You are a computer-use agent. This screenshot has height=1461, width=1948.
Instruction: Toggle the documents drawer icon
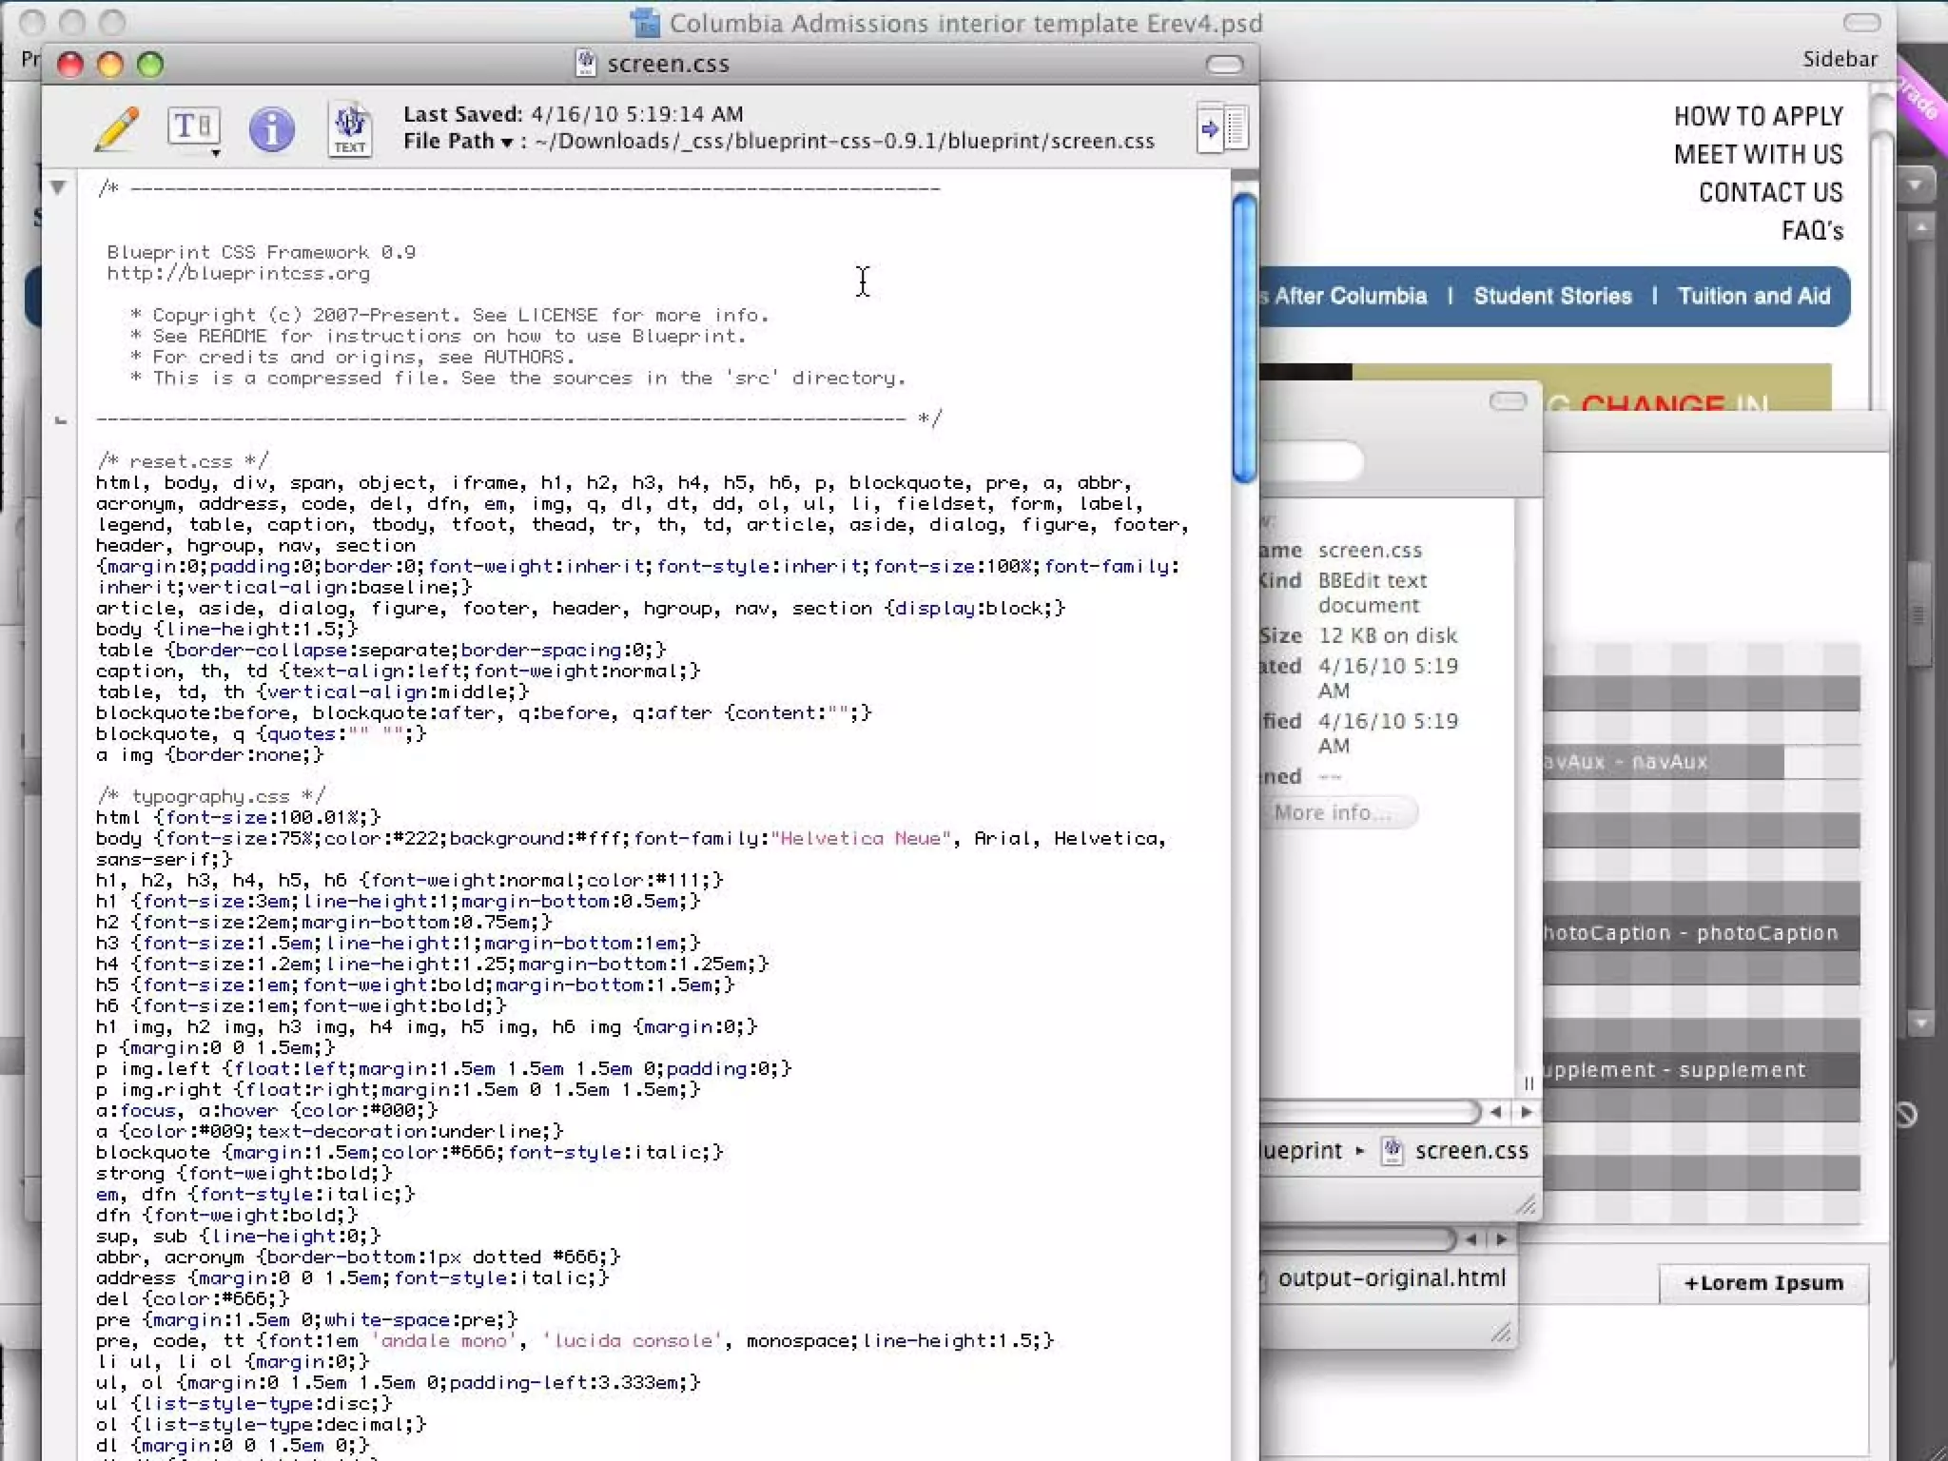(1222, 127)
